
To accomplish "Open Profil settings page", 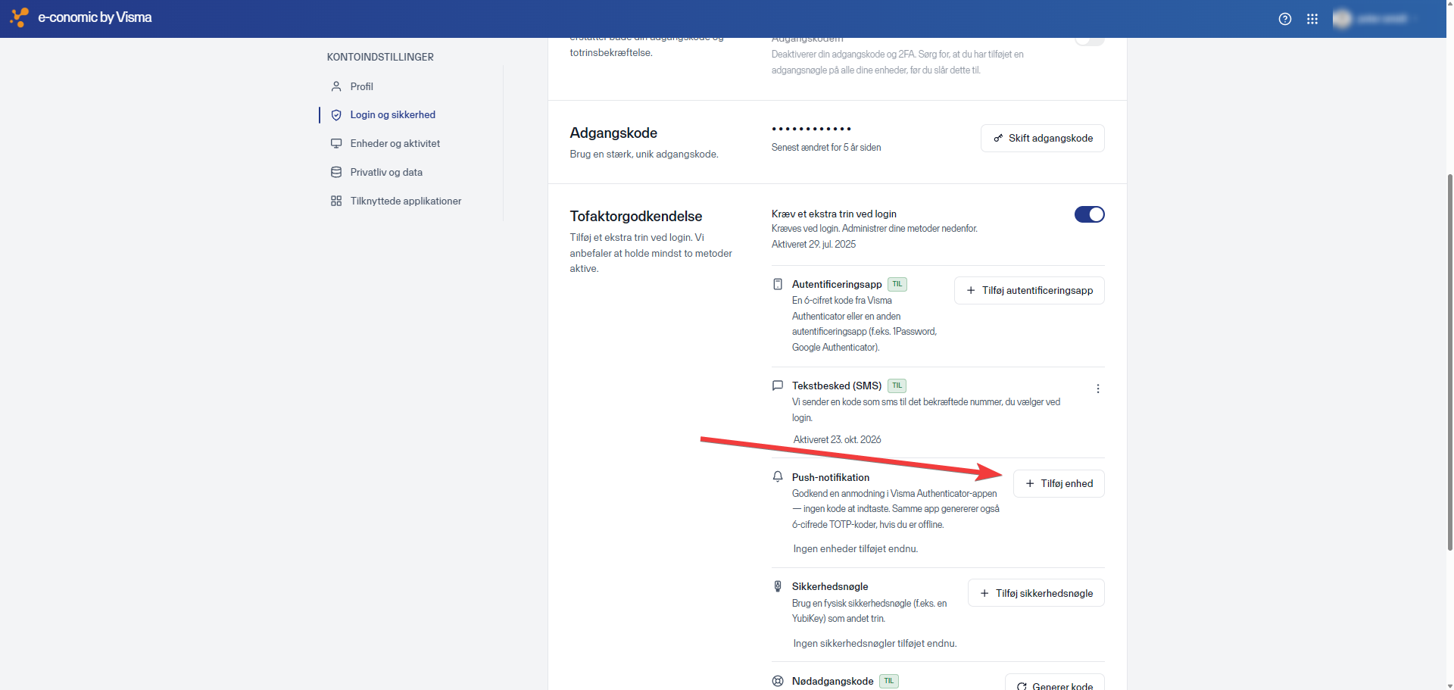I will (x=361, y=86).
